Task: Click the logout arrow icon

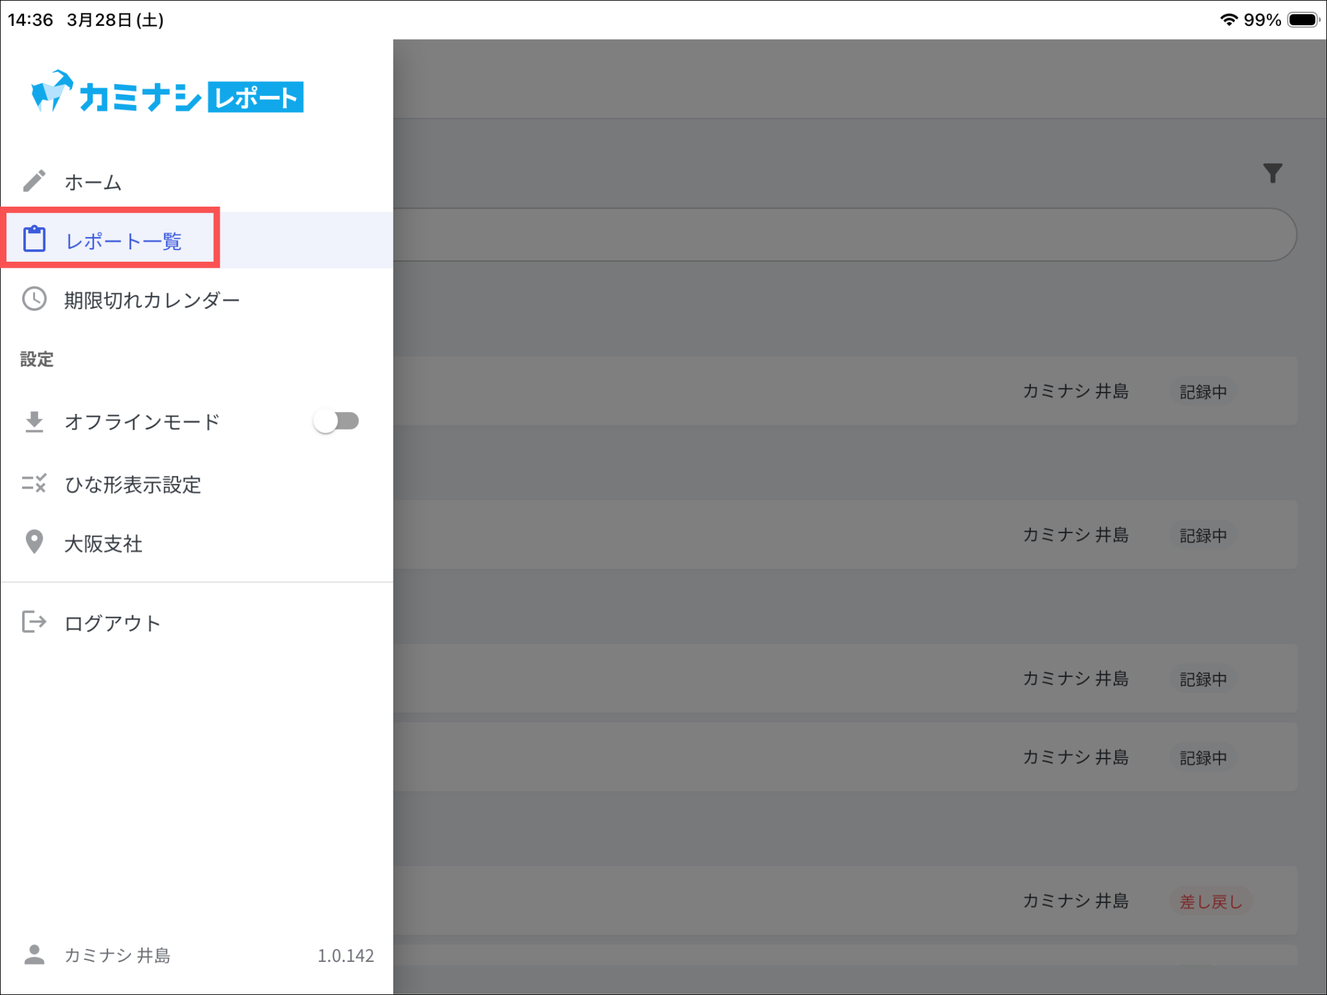Action: 34,622
